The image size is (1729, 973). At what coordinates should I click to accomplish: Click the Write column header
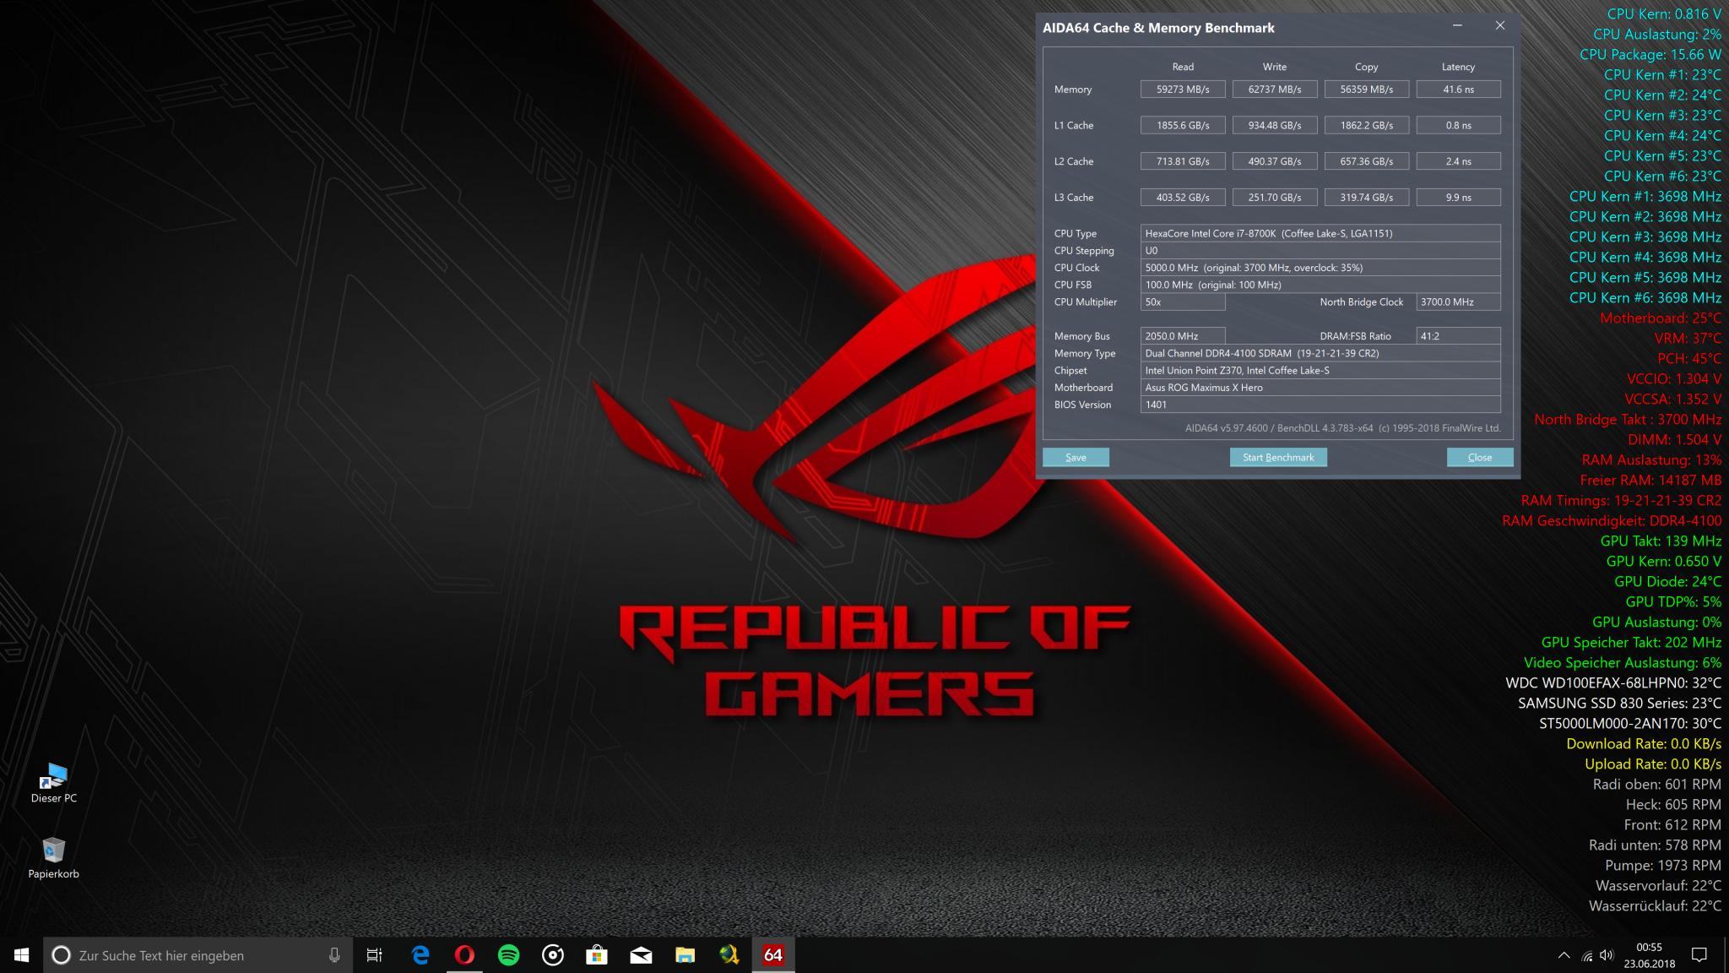coord(1275,67)
